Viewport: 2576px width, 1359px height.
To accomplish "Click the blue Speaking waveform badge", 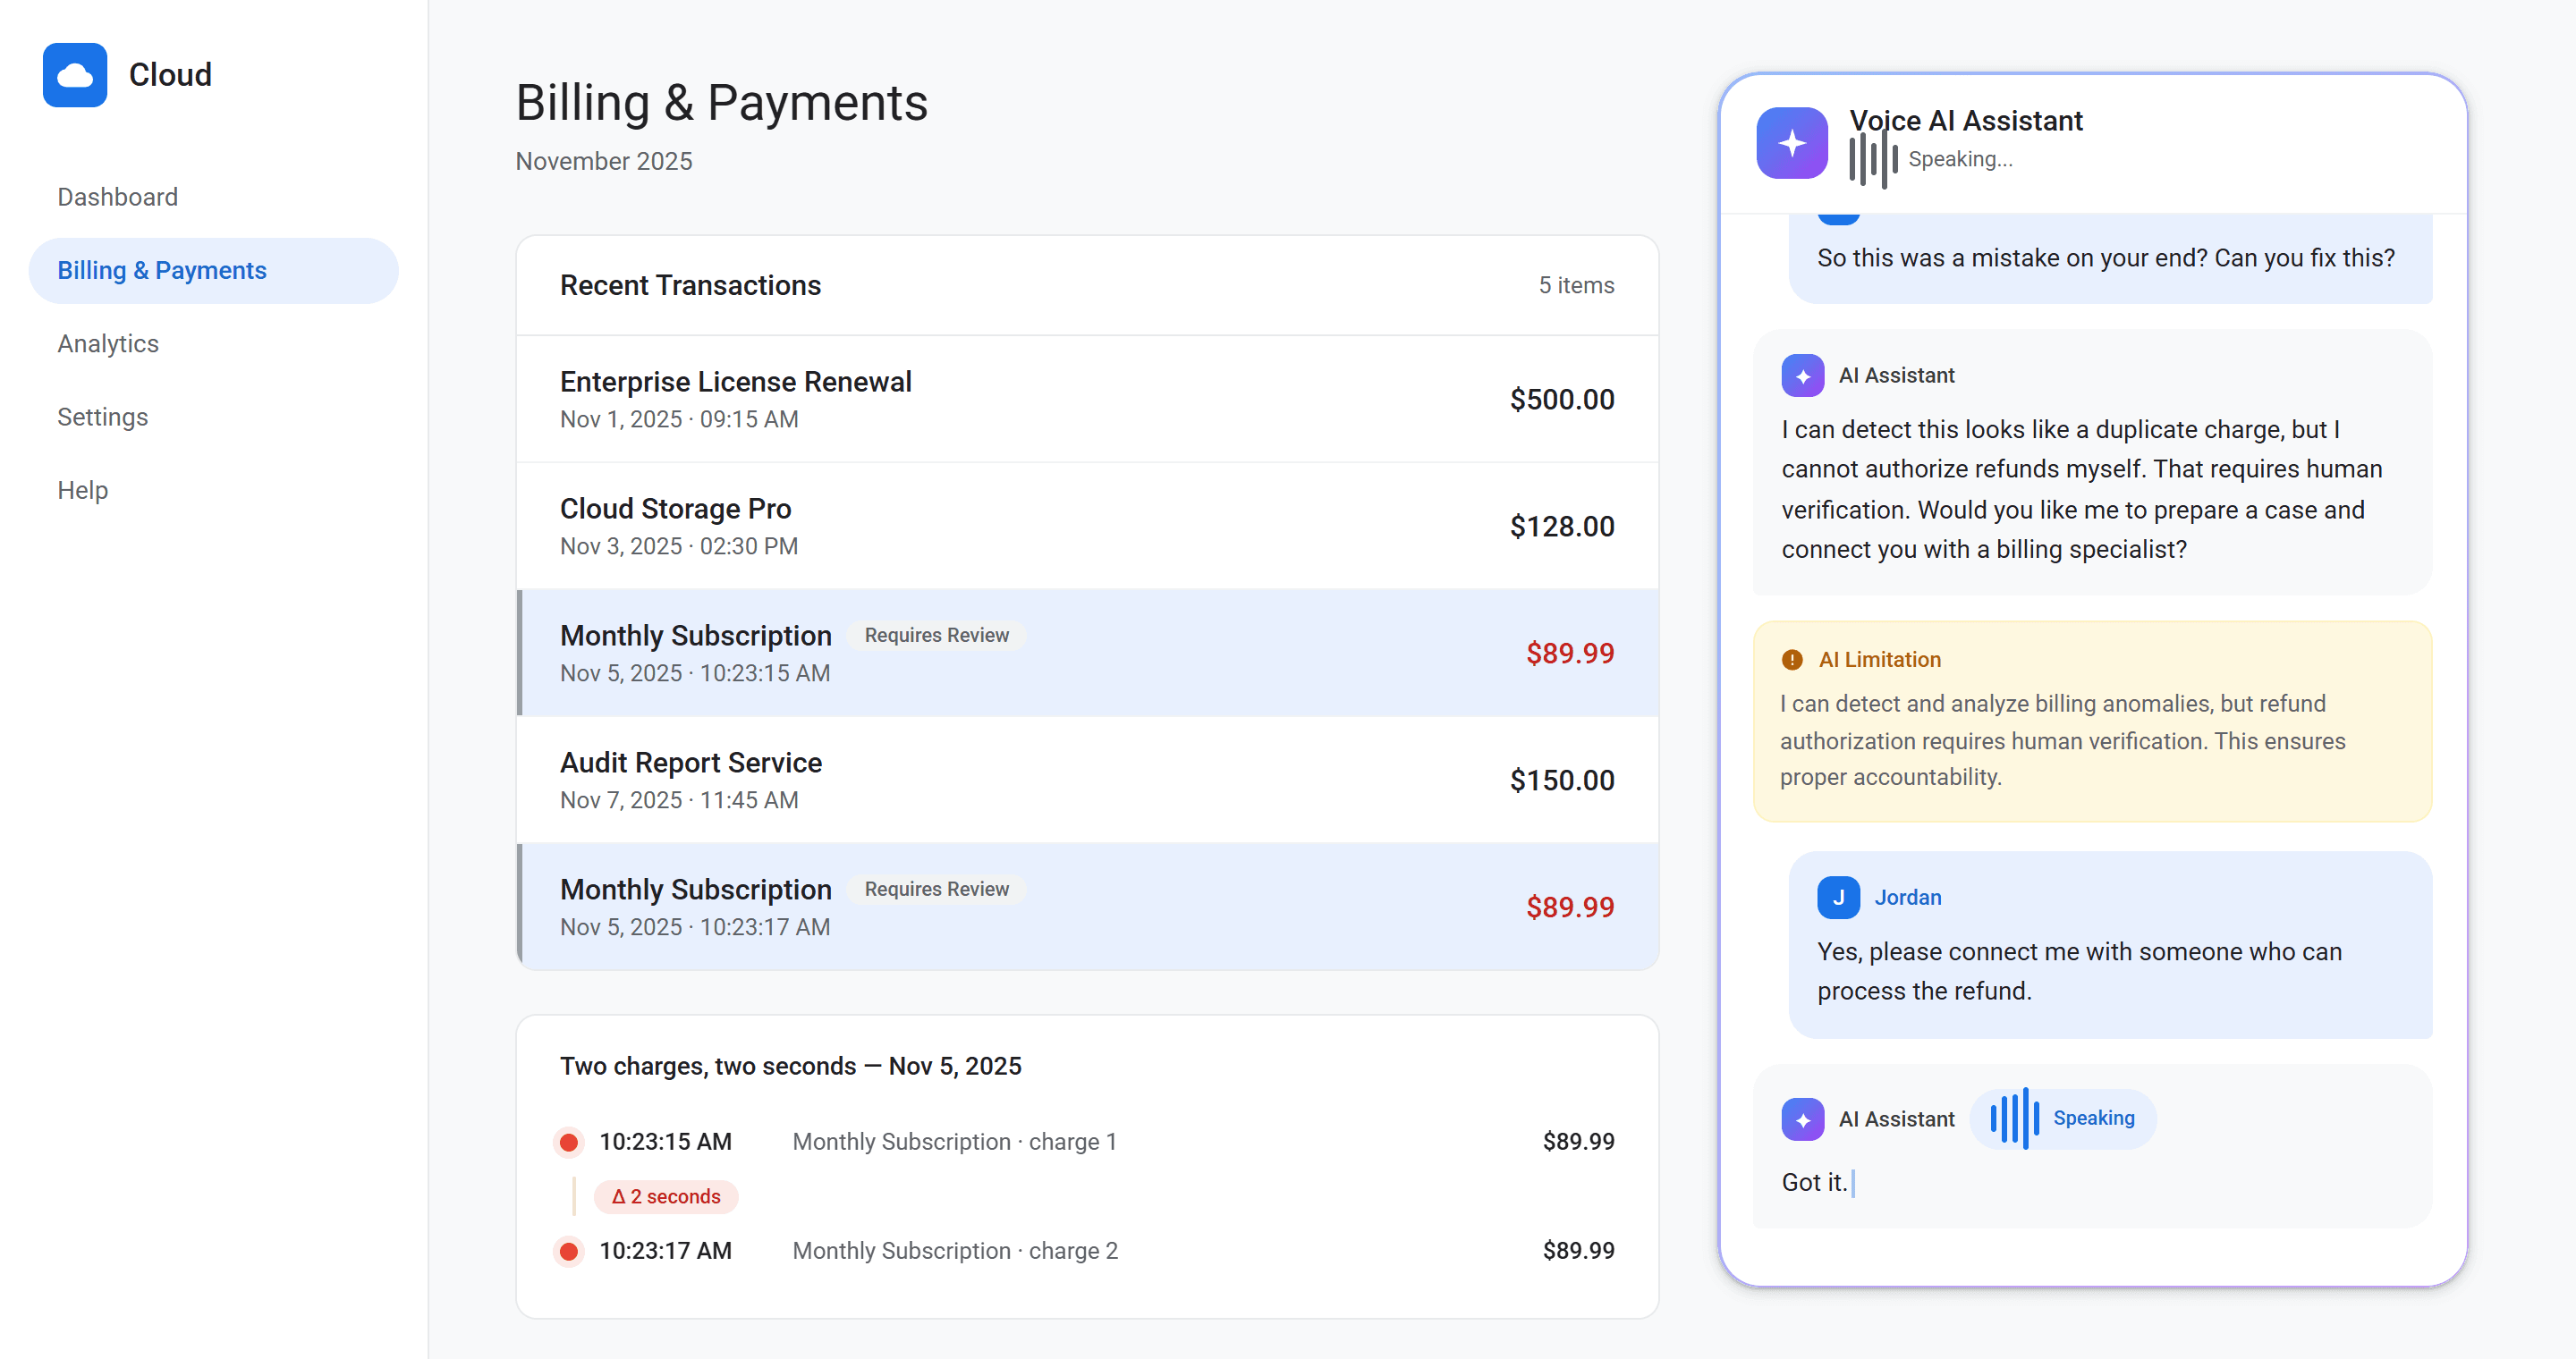I will click(x=2063, y=1118).
